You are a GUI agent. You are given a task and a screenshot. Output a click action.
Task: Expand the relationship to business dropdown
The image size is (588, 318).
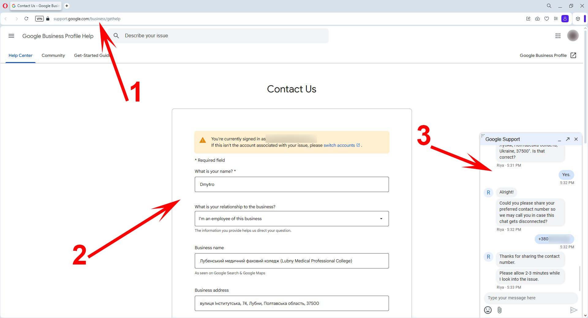click(x=292, y=219)
